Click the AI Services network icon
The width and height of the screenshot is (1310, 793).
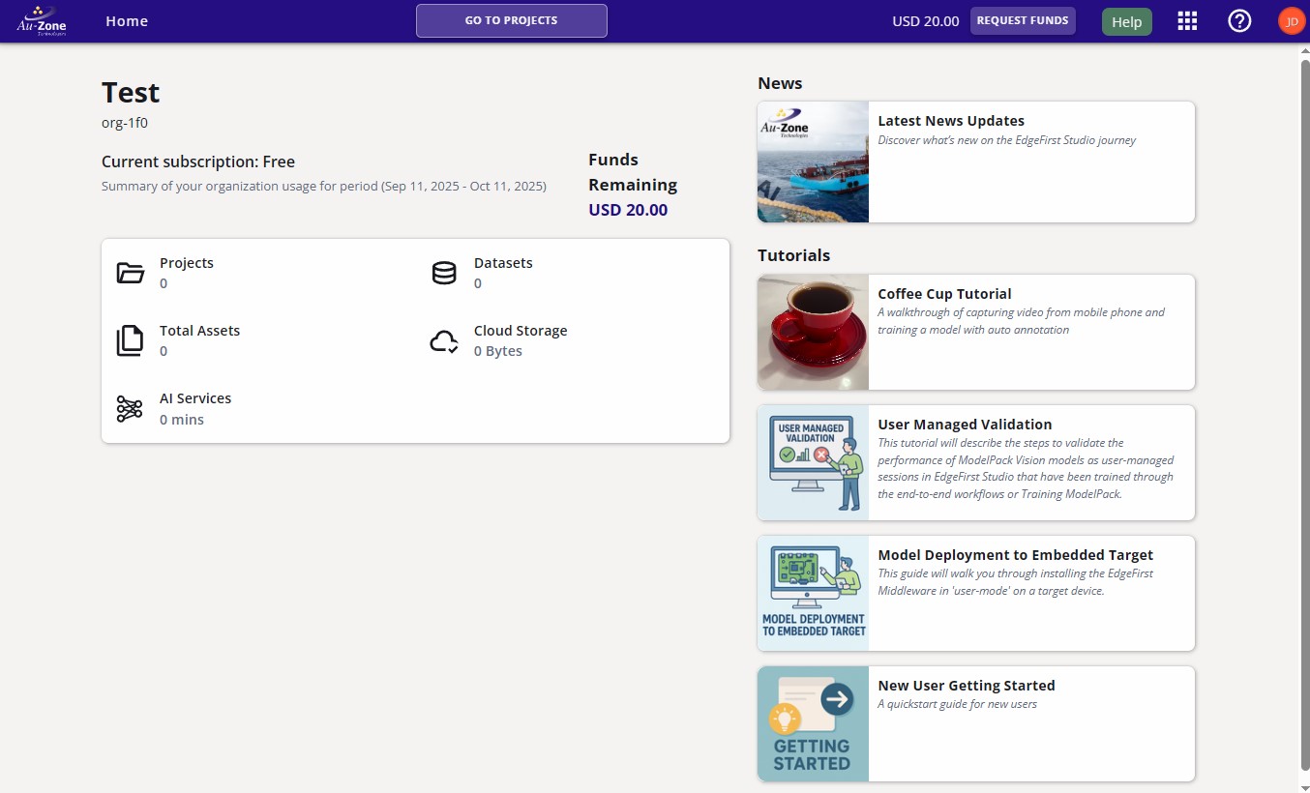coord(130,409)
